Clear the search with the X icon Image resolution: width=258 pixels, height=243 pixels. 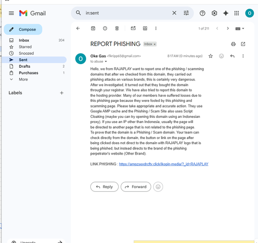[174, 13]
